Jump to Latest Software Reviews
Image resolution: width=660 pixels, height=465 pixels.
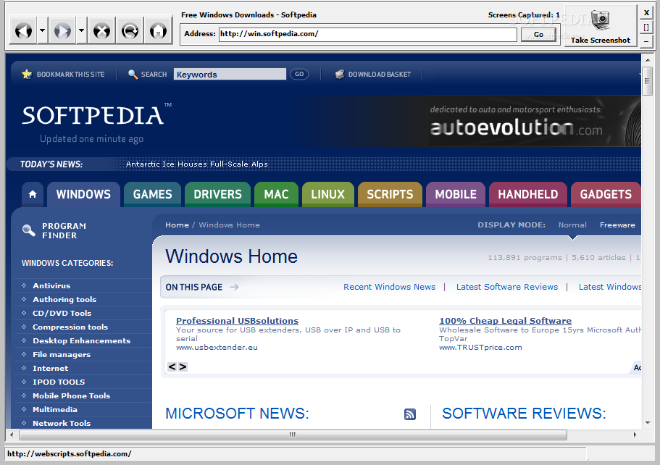(x=507, y=287)
